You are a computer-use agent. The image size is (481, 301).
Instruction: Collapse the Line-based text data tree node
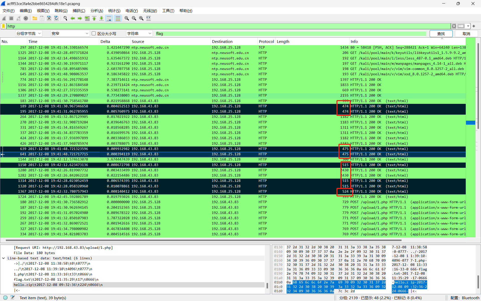[x=4, y=258]
